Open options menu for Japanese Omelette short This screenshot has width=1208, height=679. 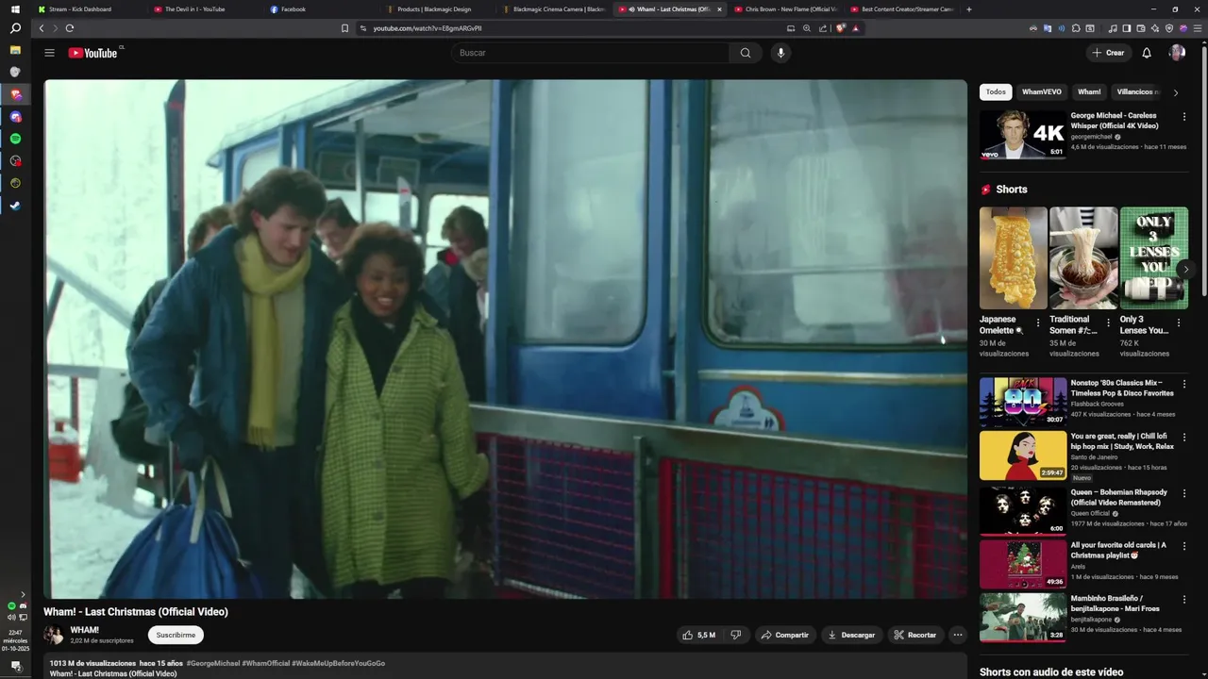click(1038, 323)
